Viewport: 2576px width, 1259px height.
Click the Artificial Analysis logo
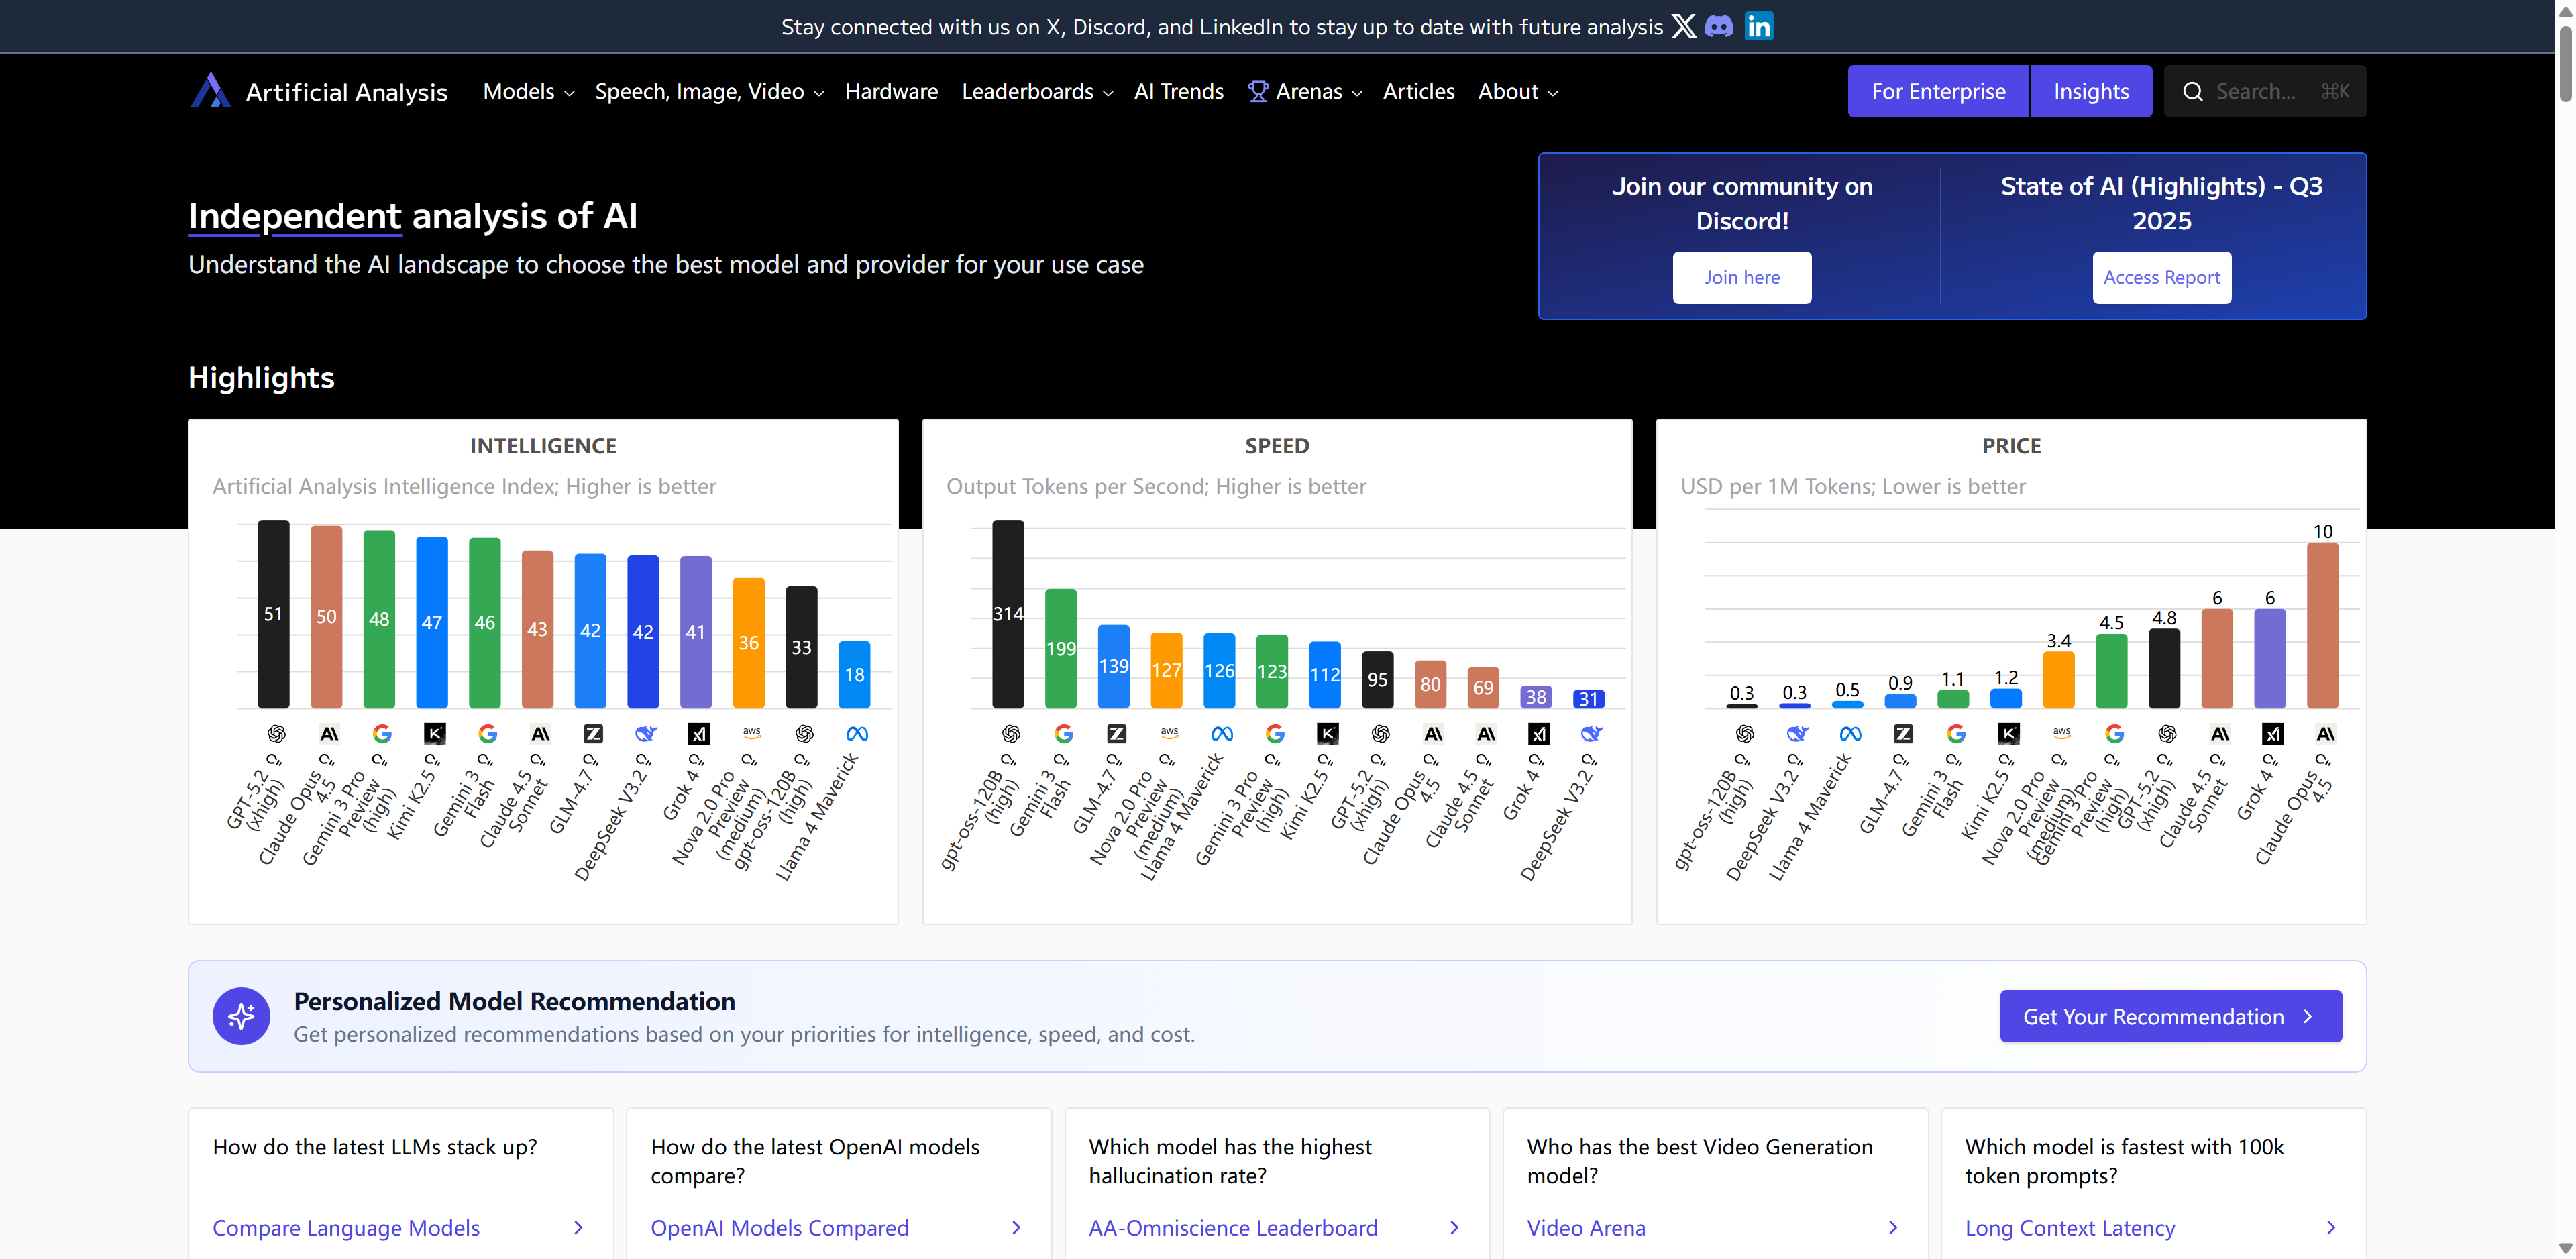[x=211, y=91]
